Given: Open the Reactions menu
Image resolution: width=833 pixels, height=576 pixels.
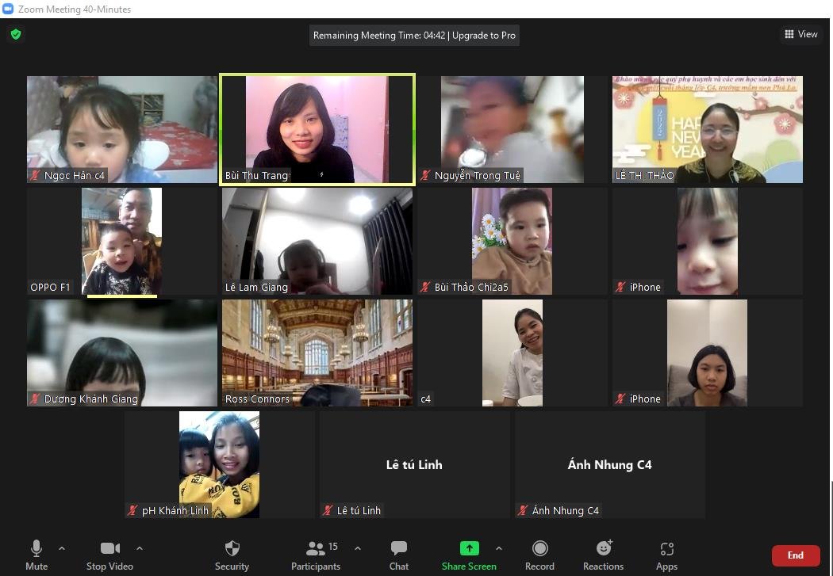Looking at the screenshot, I should pos(603,549).
